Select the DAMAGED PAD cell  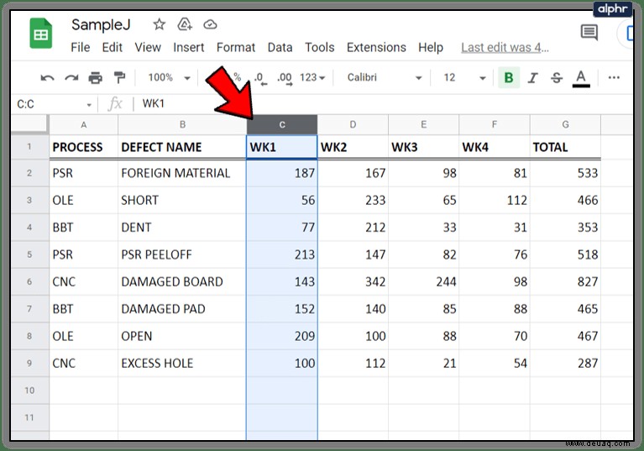pos(182,309)
